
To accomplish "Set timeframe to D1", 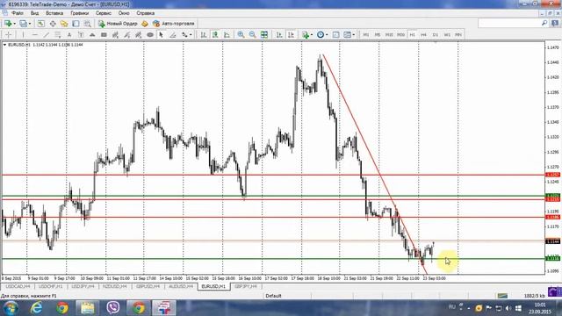I will pos(436,35).
